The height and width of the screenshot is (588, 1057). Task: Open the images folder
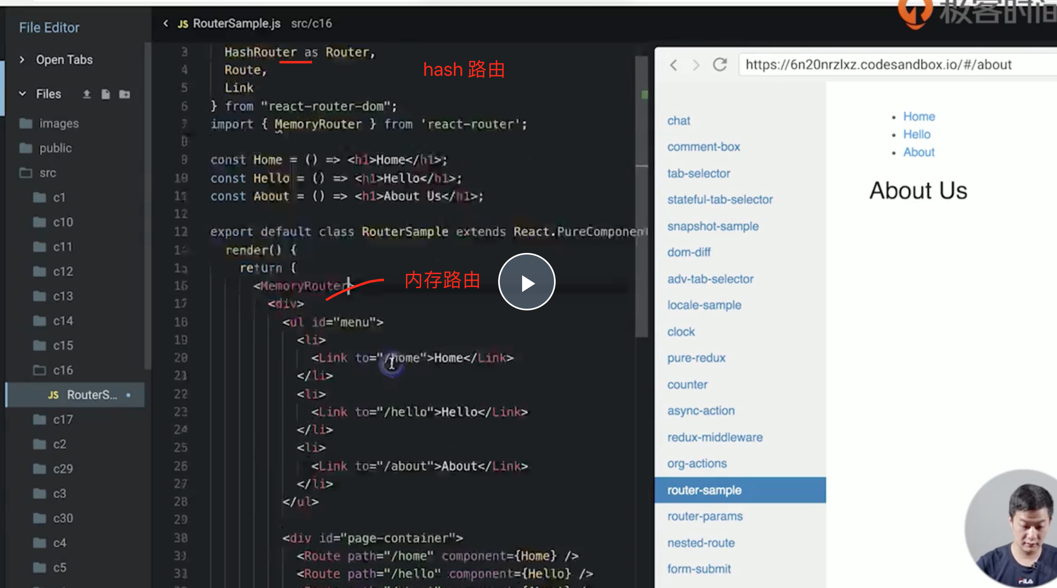[x=58, y=123]
